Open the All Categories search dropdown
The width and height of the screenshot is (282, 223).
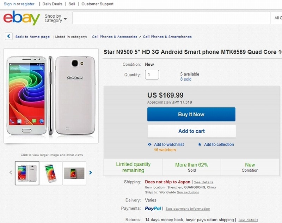pyautogui.click(x=277, y=18)
